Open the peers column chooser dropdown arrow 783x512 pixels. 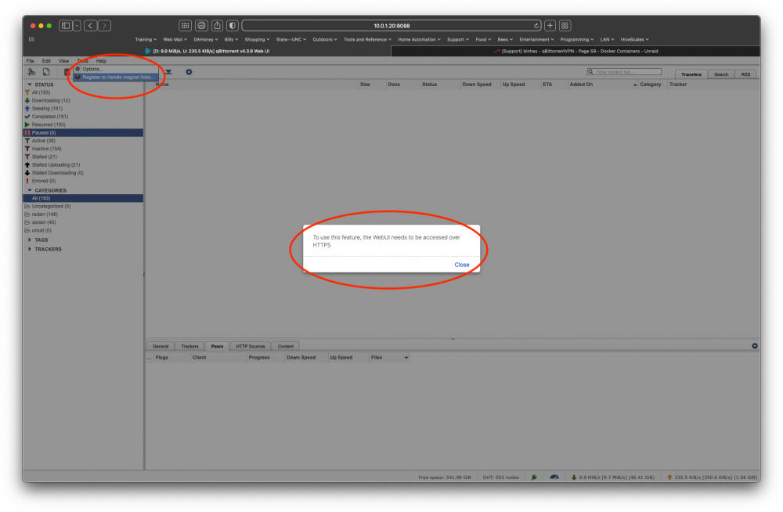tap(406, 358)
